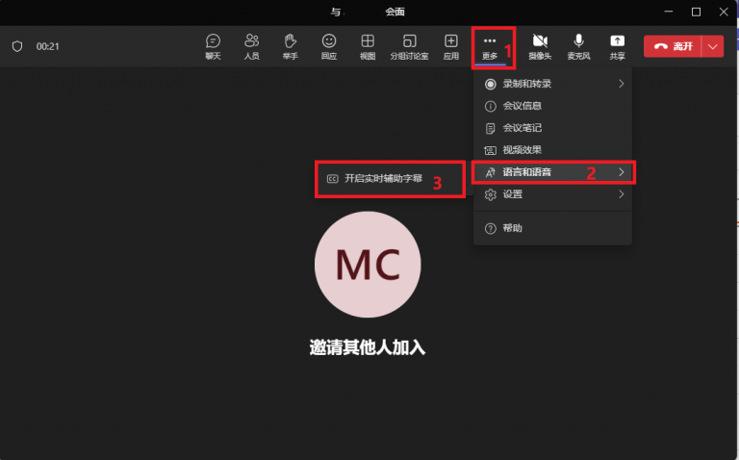Open the 更多 (more) options button
739x460 pixels.
(490, 45)
